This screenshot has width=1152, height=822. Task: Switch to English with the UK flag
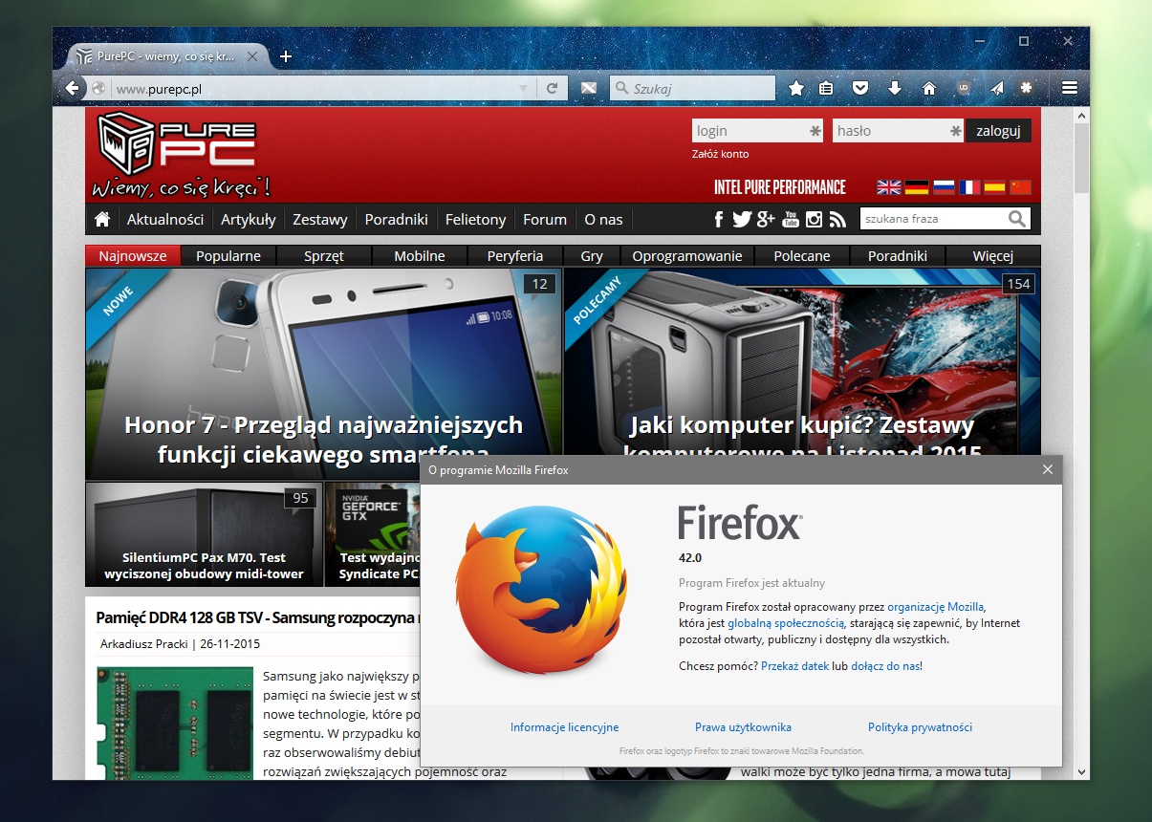coord(889,187)
